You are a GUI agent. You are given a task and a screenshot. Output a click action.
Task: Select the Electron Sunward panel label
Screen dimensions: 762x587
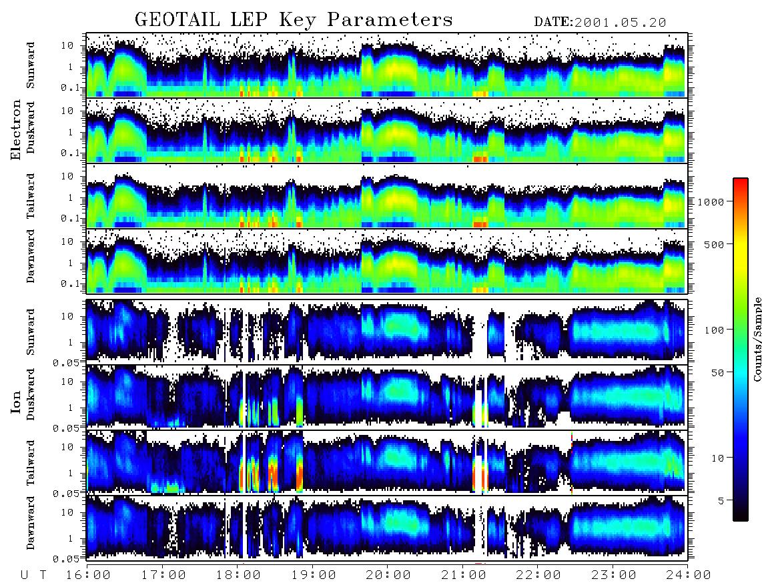[x=31, y=65]
